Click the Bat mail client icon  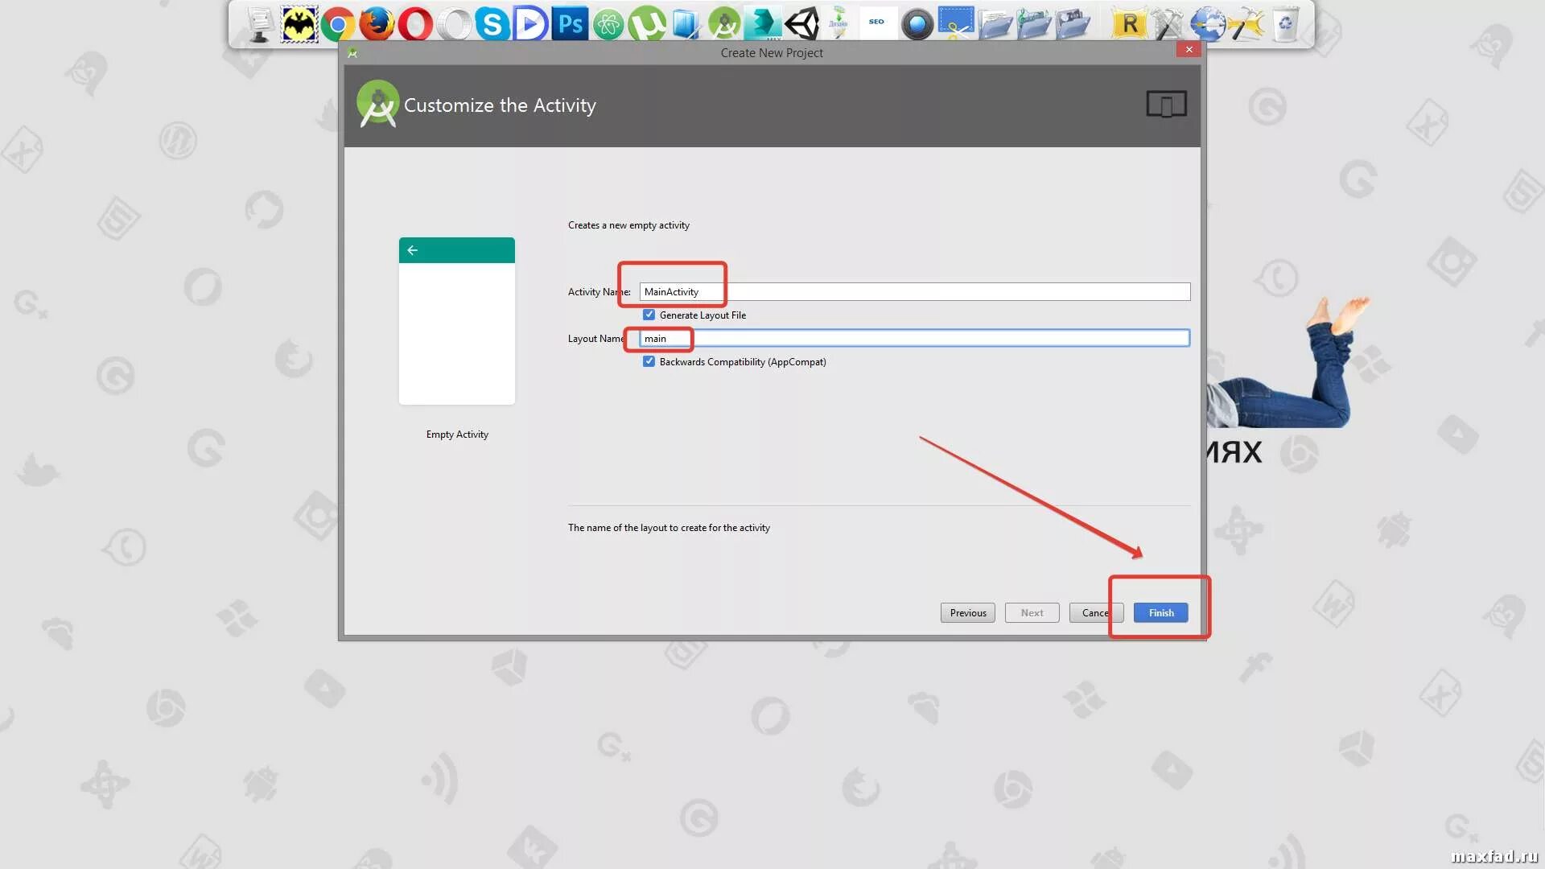click(299, 24)
